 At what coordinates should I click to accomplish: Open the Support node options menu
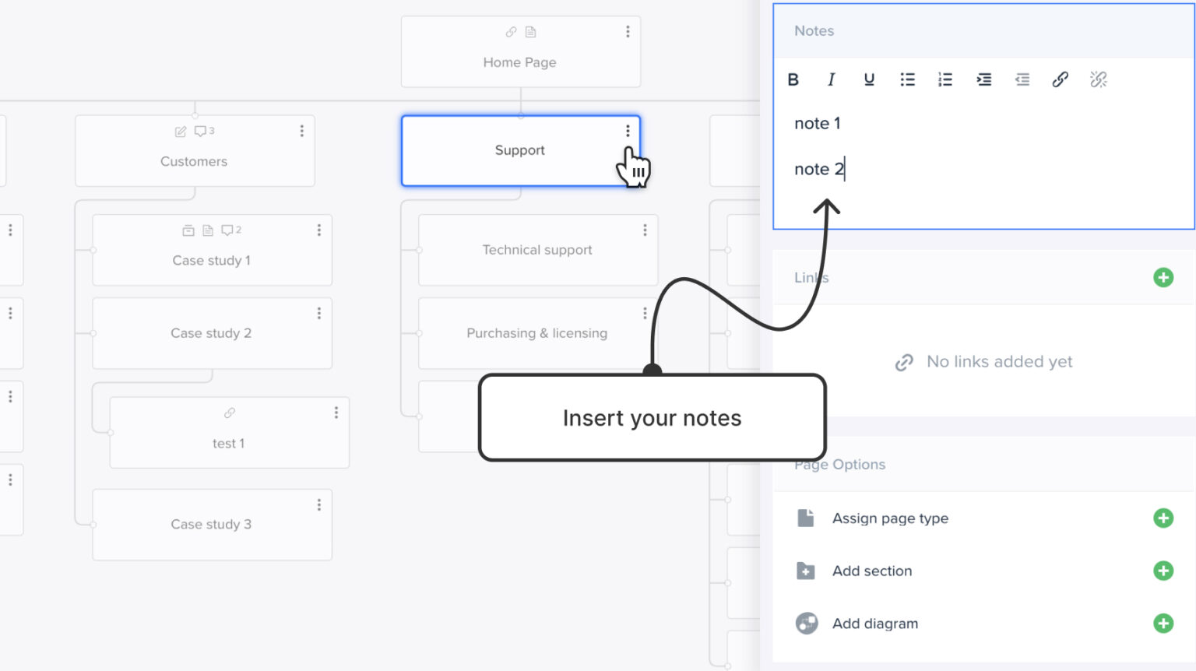628,131
